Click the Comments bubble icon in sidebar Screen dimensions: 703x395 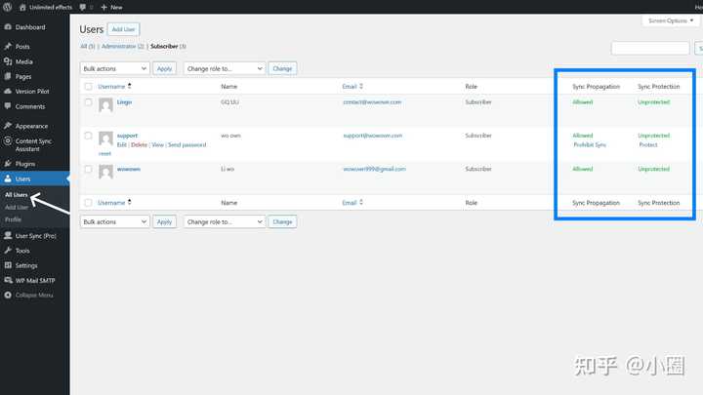pyautogui.click(x=8, y=106)
